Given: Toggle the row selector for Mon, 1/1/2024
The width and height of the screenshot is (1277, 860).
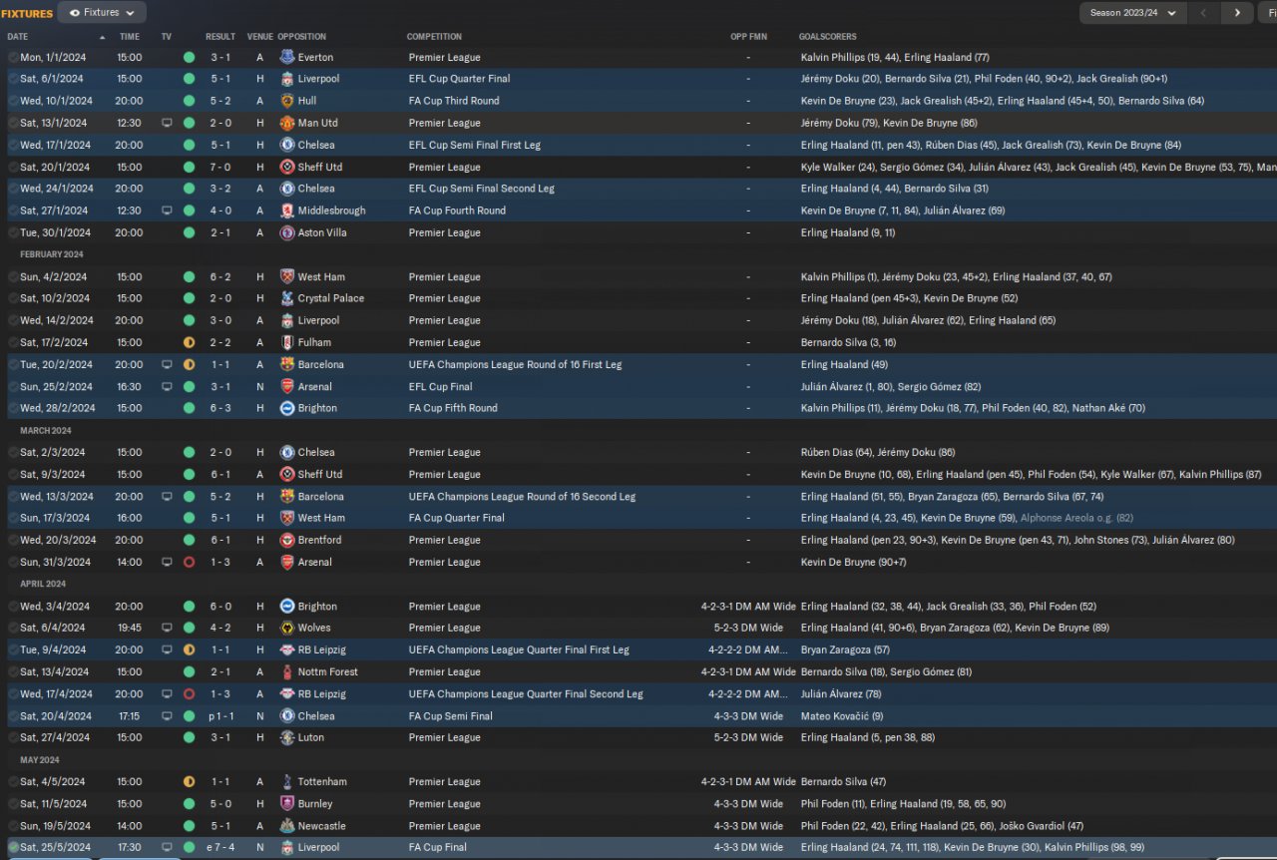Looking at the screenshot, I should pyautogui.click(x=13, y=57).
